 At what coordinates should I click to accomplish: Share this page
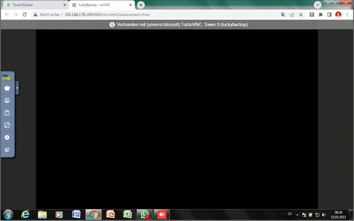(x=292, y=14)
